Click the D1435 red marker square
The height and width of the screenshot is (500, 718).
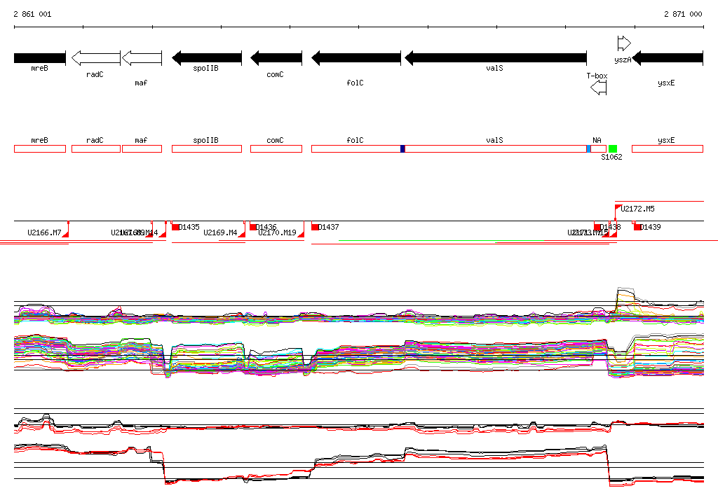pos(175,227)
